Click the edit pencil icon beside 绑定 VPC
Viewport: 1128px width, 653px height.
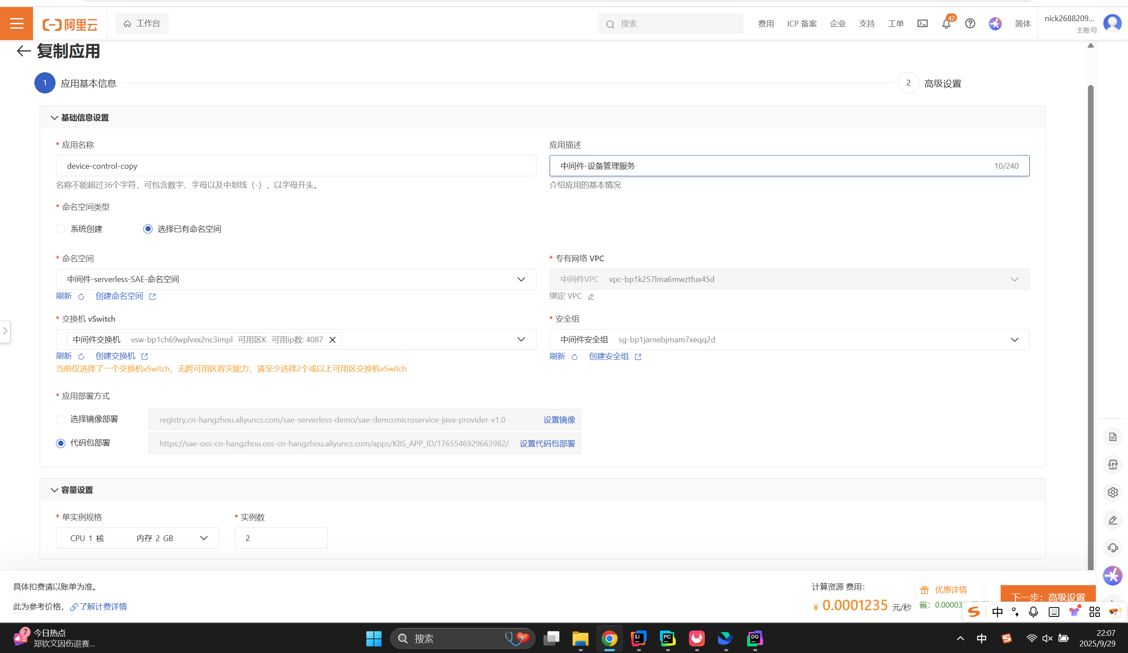591,296
